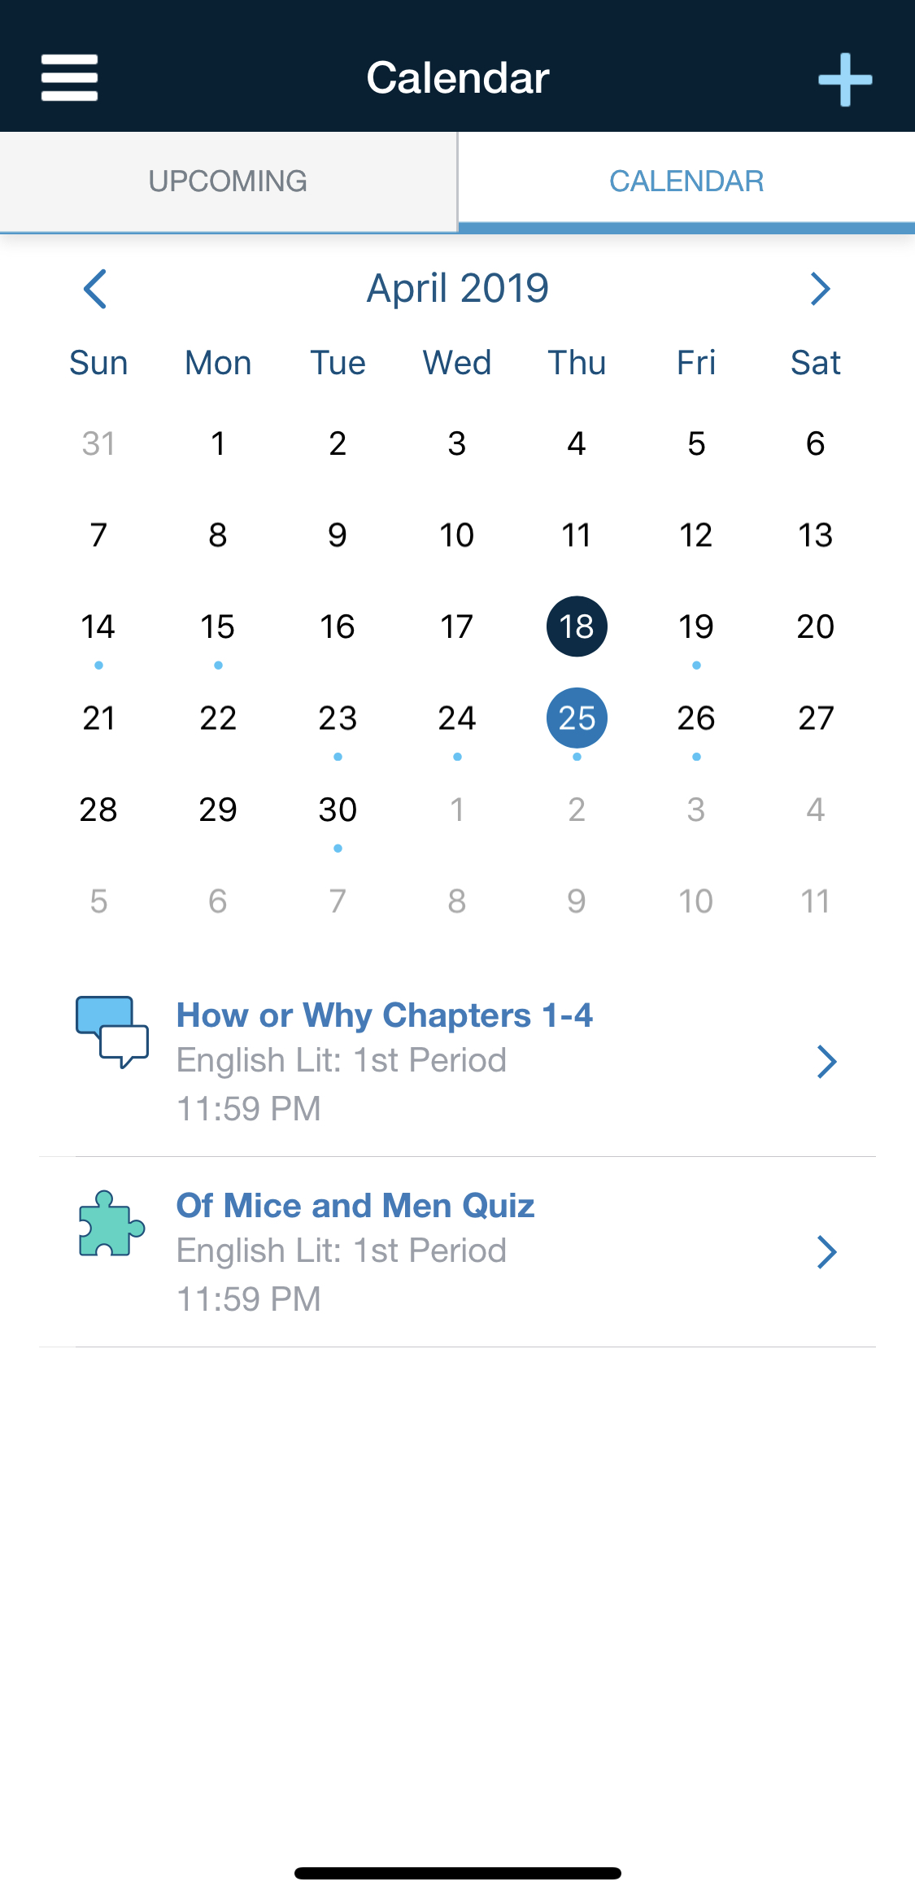Tap the quiz puzzle piece icon
Image resolution: width=915 pixels, height=1899 pixels.
pyautogui.click(x=111, y=1224)
